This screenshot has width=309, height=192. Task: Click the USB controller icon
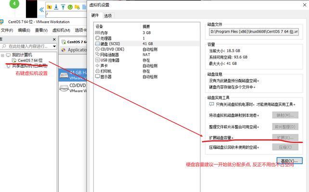click(x=98, y=60)
